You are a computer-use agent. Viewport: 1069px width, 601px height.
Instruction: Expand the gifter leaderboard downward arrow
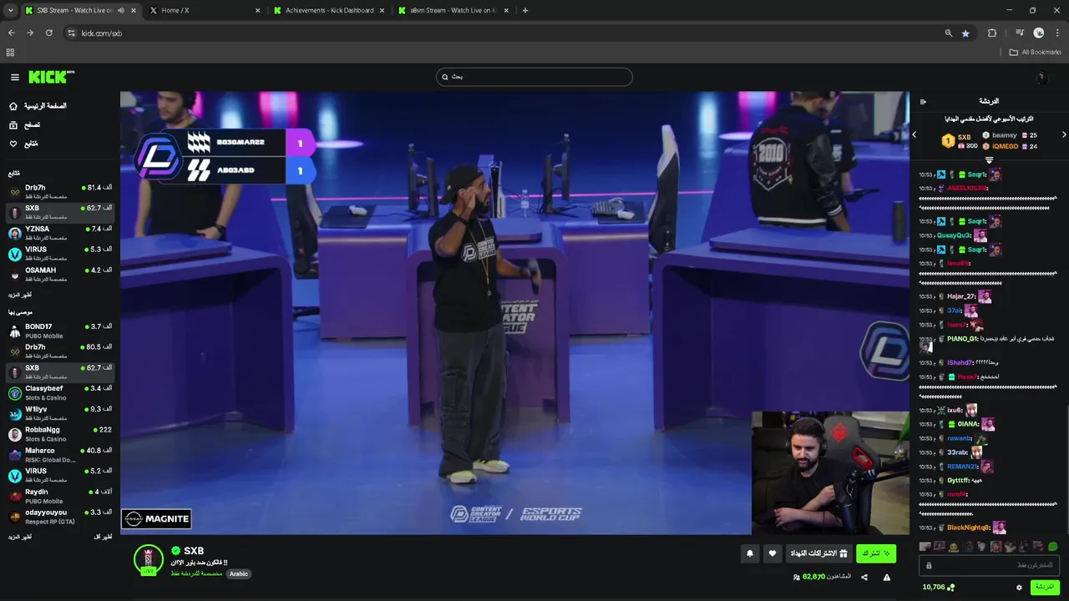coord(989,160)
